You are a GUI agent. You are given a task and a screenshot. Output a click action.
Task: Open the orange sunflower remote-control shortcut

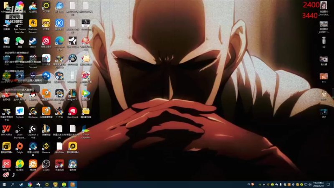point(33,165)
